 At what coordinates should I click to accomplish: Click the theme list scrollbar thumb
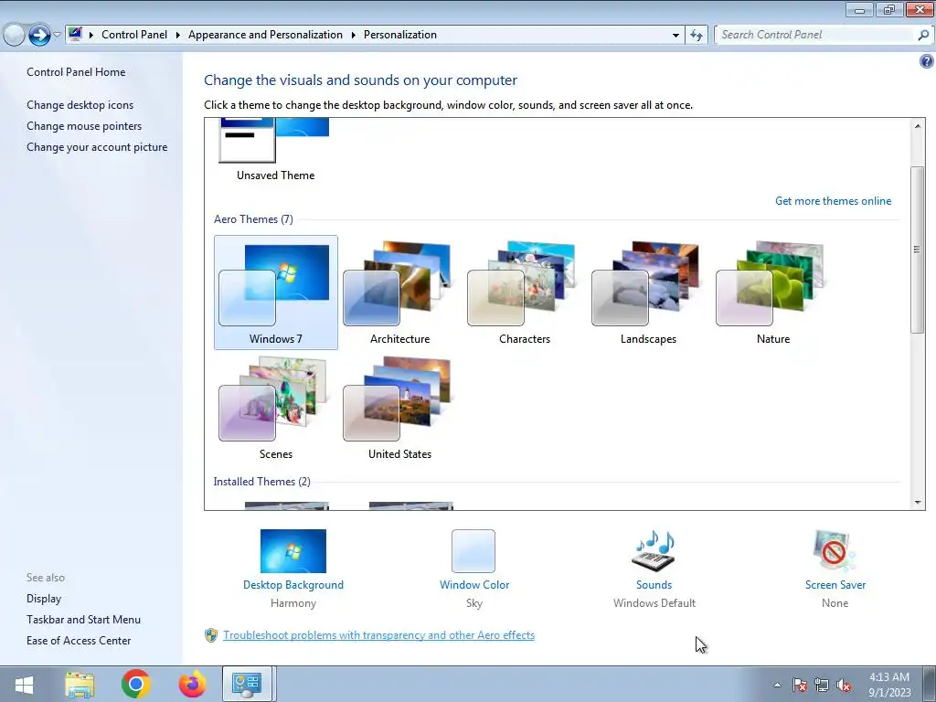918,250
